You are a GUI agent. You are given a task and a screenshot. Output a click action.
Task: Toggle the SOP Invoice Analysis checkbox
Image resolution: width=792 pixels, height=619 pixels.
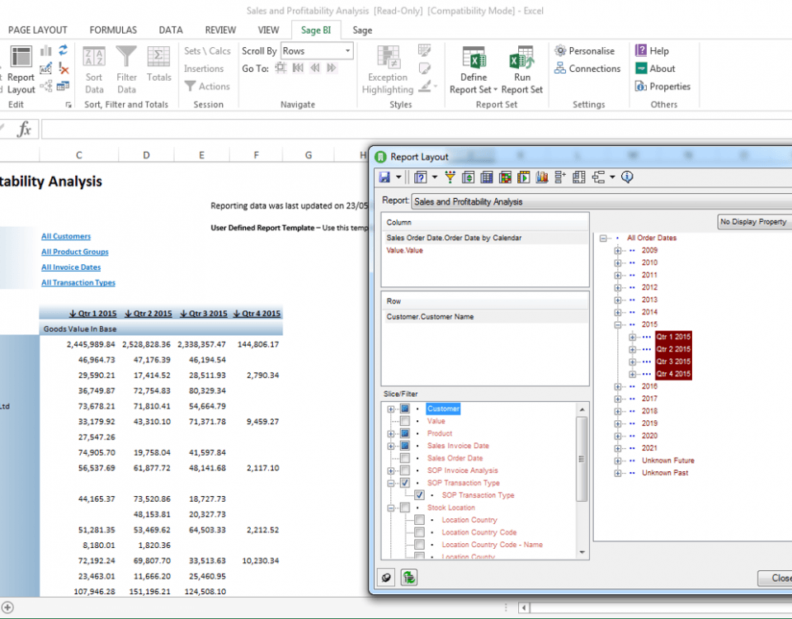tap(405, 470)
